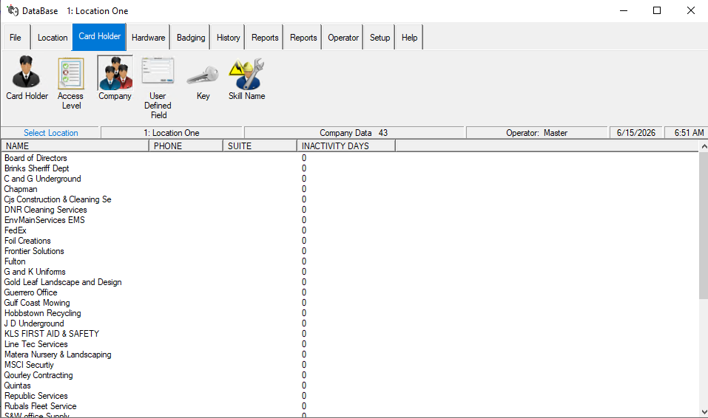Screen dimensions: 708x418
Task: Open the Card Holder icon in the ribbon
Action: (27, 78)
